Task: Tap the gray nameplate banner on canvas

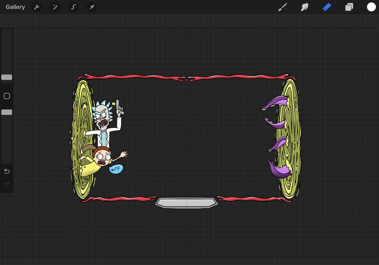Action: point(186,203)
